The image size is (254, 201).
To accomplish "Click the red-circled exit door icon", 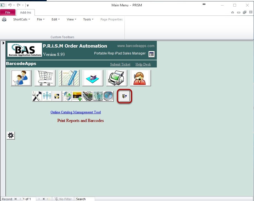I will 125,96.
